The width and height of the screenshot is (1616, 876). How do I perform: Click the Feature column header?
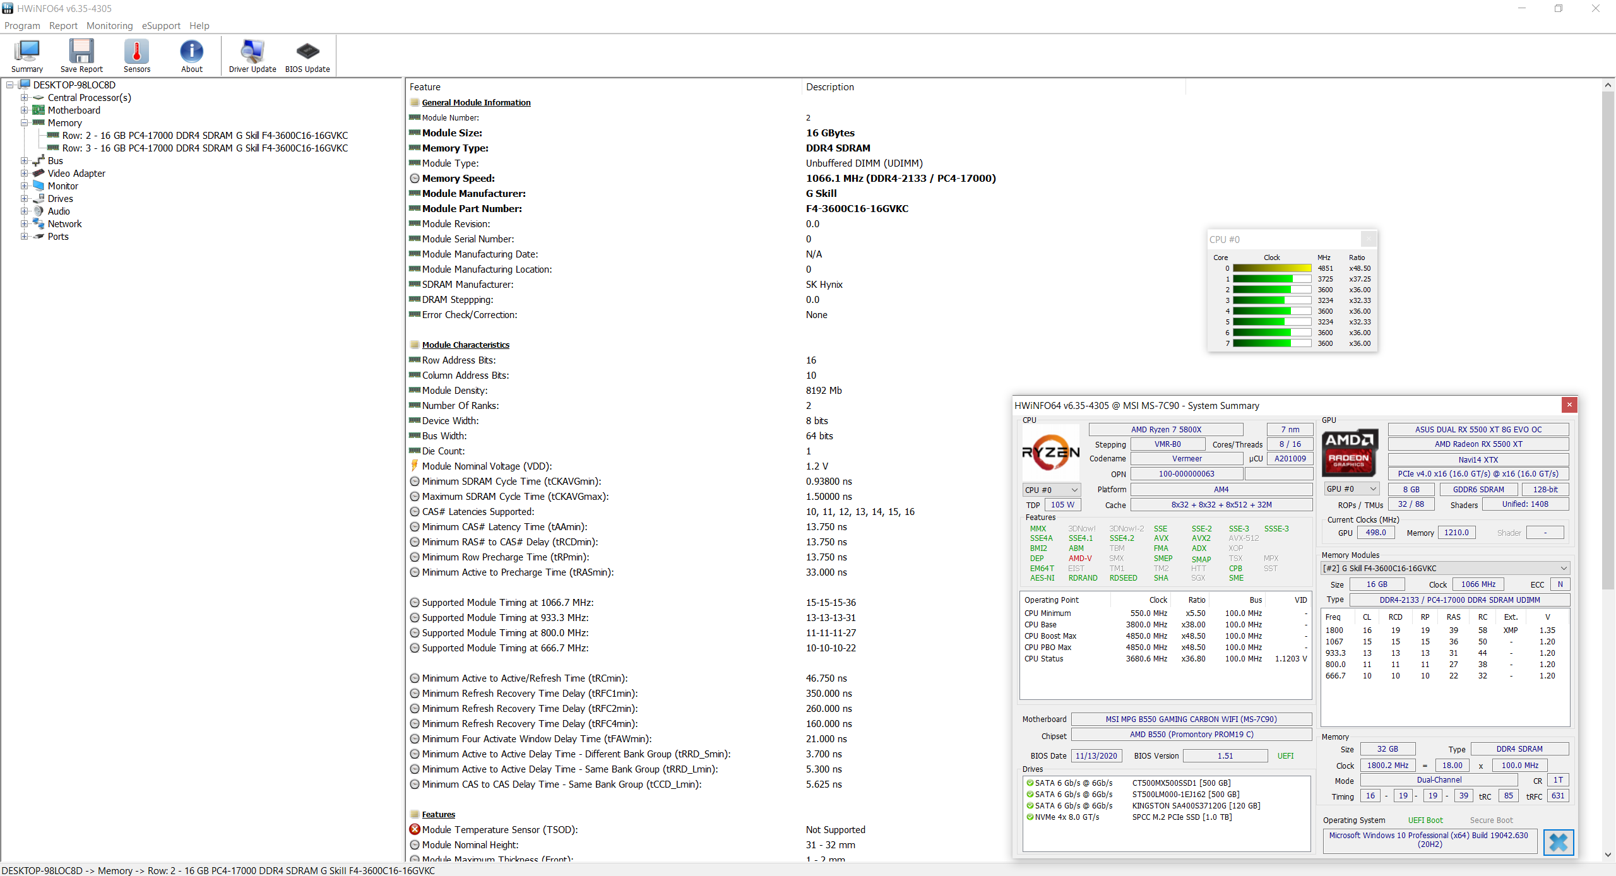425,87
